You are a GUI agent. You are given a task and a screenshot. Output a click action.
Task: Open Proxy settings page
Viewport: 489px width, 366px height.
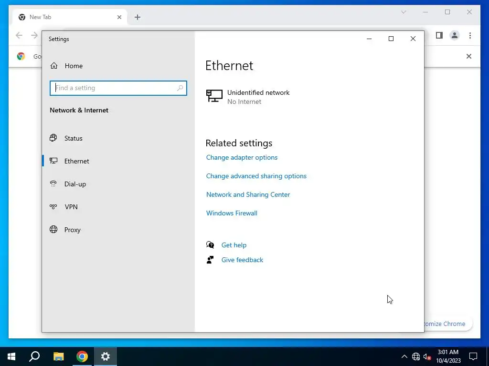point(73,230)
